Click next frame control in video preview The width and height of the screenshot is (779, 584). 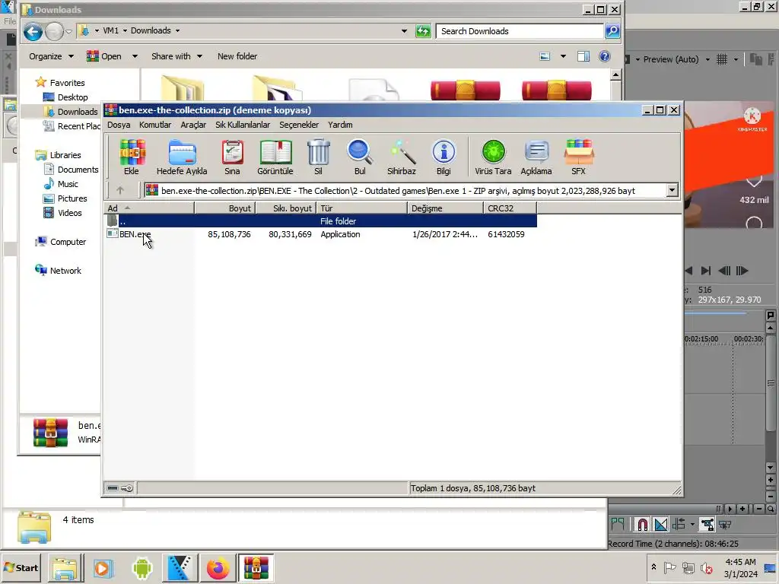(742, 271)
